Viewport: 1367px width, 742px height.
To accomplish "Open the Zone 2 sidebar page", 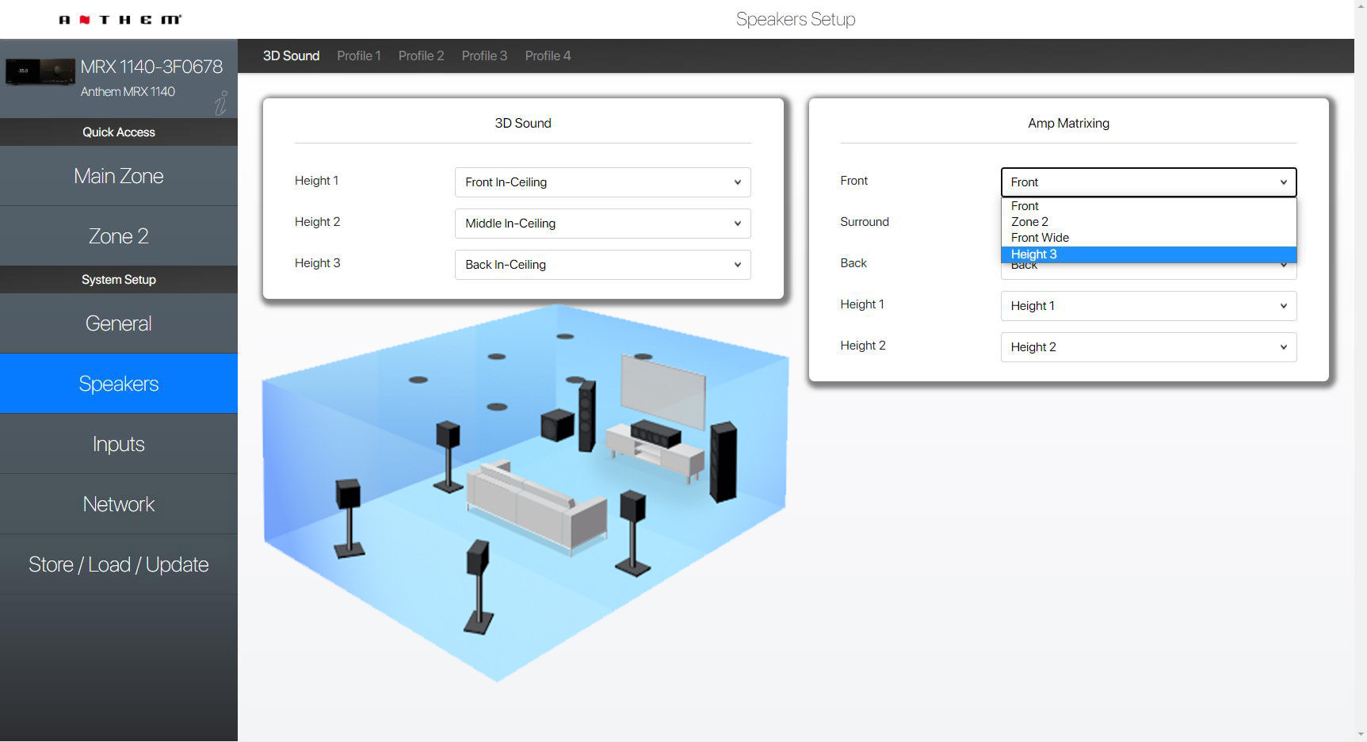I will click(x=119, y=236).
